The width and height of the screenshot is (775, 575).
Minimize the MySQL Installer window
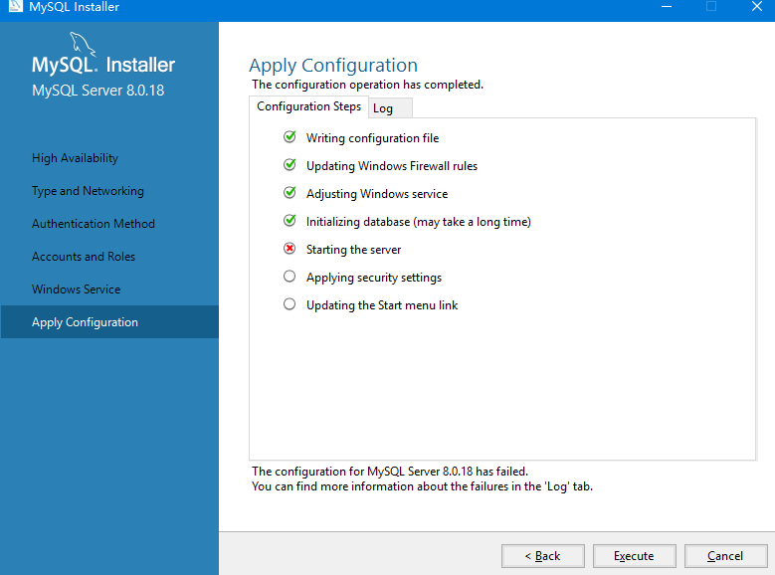[x=667, y=6]
